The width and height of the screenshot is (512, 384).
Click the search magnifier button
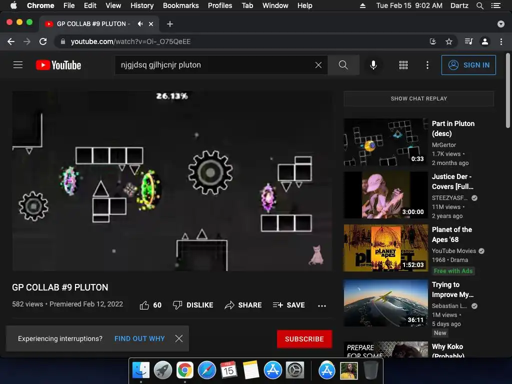[x=343, y=65]
